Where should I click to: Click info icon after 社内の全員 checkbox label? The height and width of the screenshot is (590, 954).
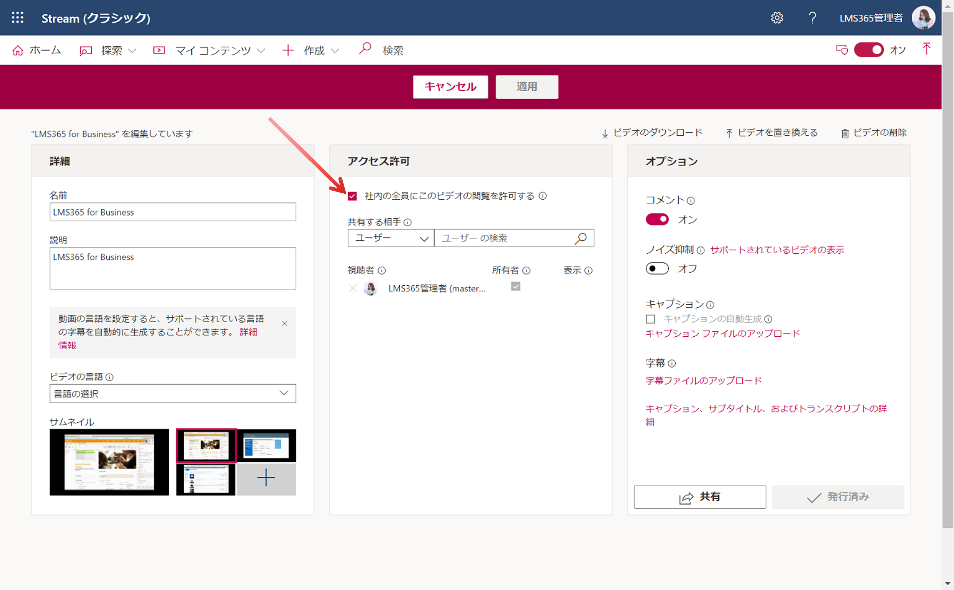coord(543,196)
